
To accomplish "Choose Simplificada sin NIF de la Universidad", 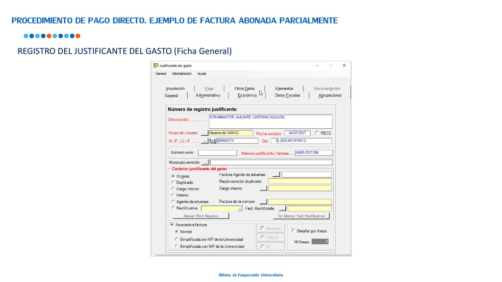I will (176, 239).
